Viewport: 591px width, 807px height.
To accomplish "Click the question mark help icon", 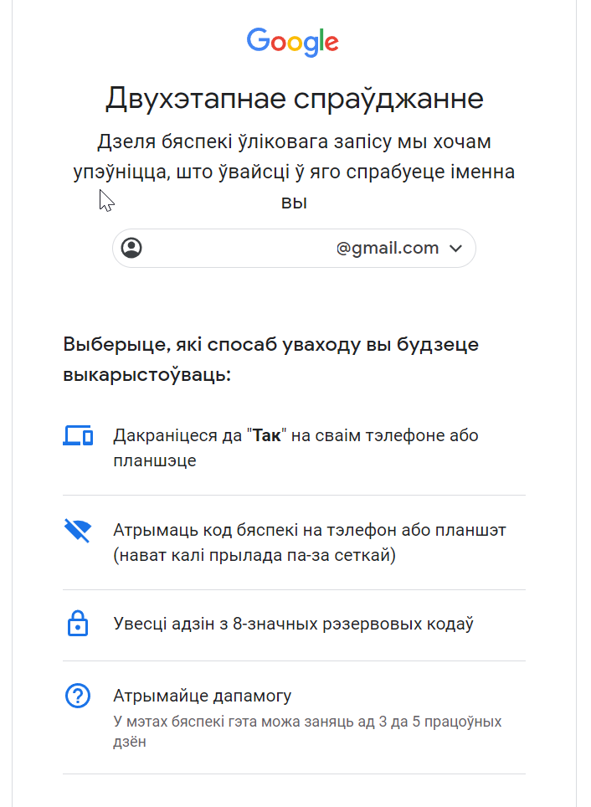I will pyautogui.click(x=78, y=696).
